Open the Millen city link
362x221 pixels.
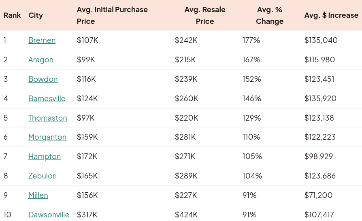pyautogui.click(x=38, y=195)
